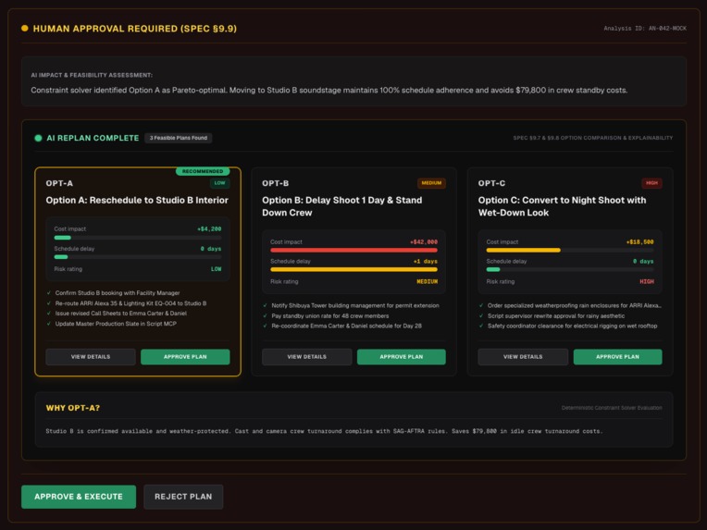The image size is (707, 530).
Task: Click checkmark beside Script supervisor rewrite approval
Action: click(481, 316)
